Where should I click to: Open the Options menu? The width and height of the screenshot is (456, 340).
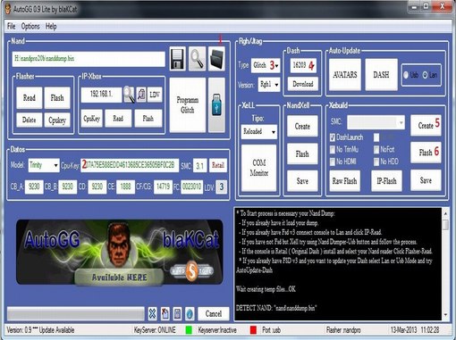point(30,26)
